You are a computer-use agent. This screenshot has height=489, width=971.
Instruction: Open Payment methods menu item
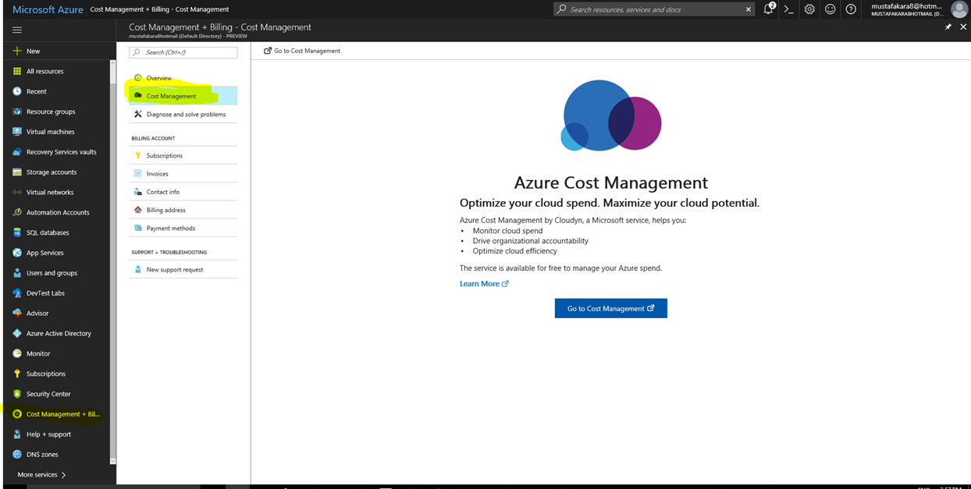(183, 228)
